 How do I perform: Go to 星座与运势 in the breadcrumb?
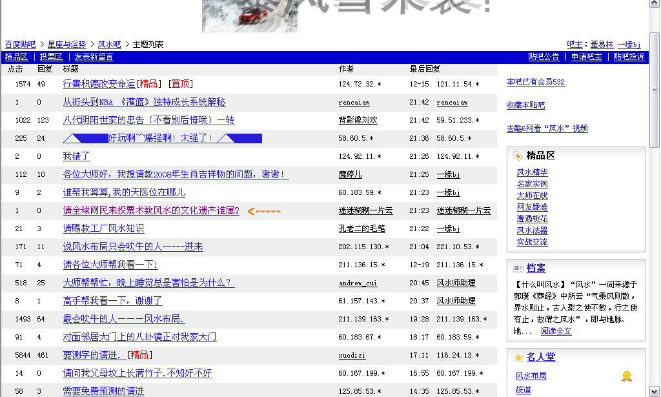[x=66, y=45]
